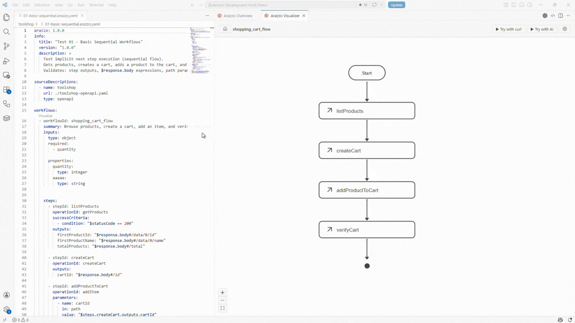The height and width of the screenshot is (323, 575).
Task: Click the shopping_cart_flow workflow title
Action: (x=251, y=29)
